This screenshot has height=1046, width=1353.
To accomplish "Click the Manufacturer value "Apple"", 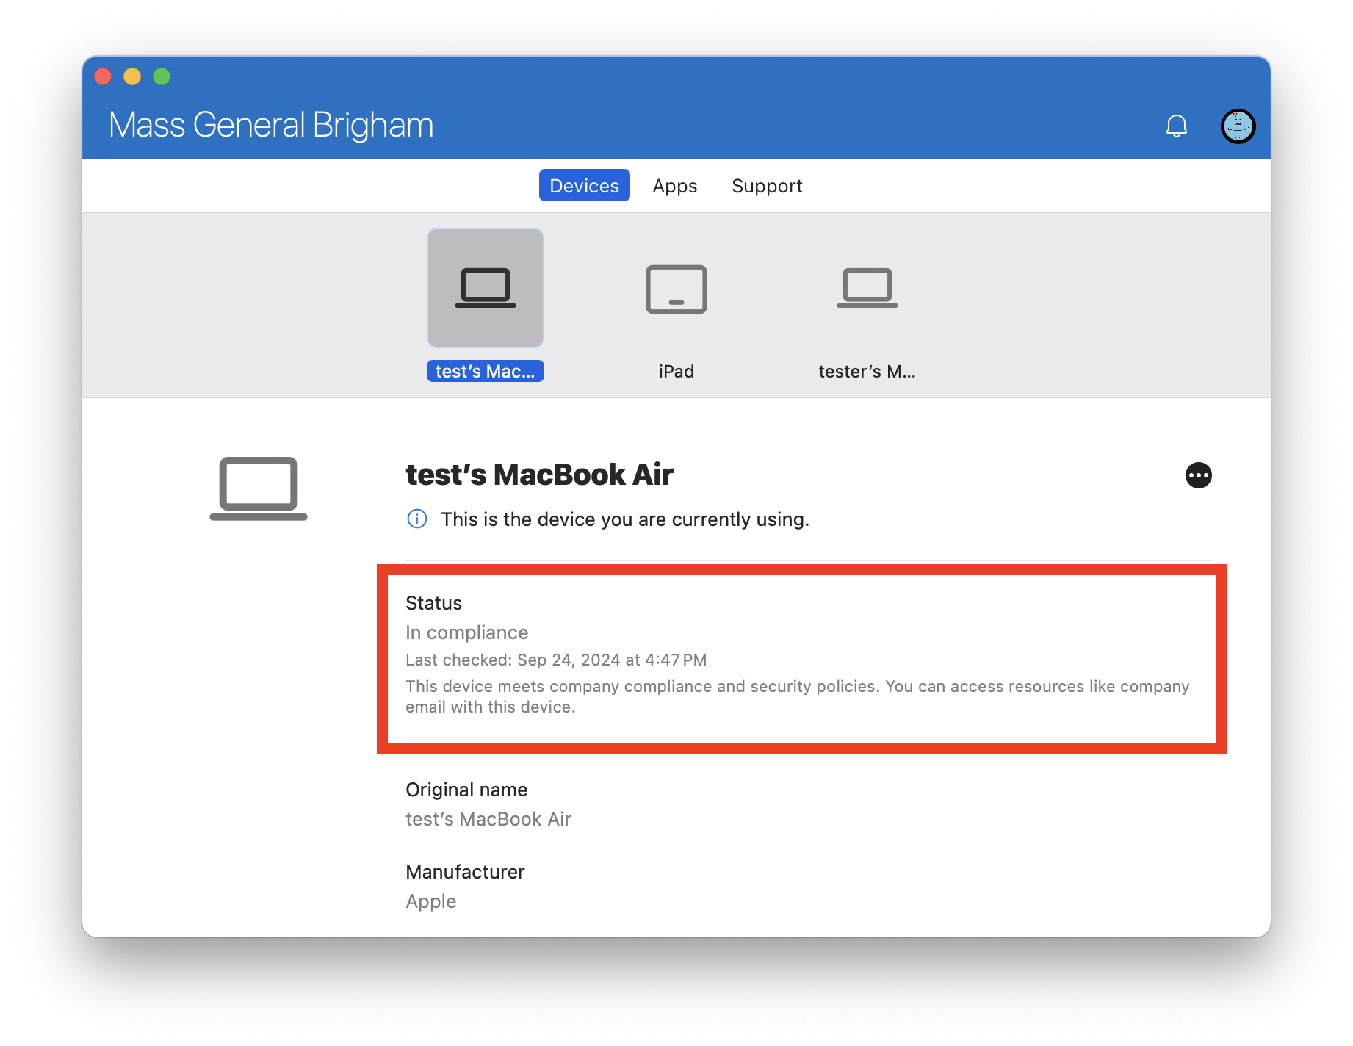I will pyautogui.click(x=431, y=901).
